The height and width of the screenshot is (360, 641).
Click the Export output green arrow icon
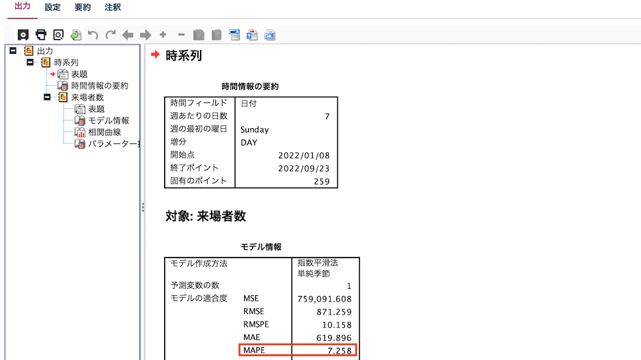click(76, 35)
